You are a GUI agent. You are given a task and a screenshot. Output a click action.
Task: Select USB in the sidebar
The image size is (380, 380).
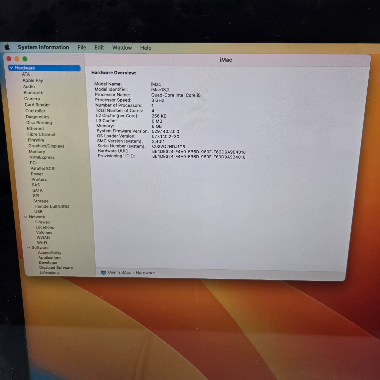coord(39,212)
